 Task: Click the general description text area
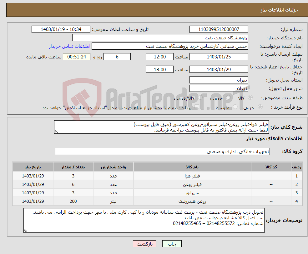tap(161, 127)
